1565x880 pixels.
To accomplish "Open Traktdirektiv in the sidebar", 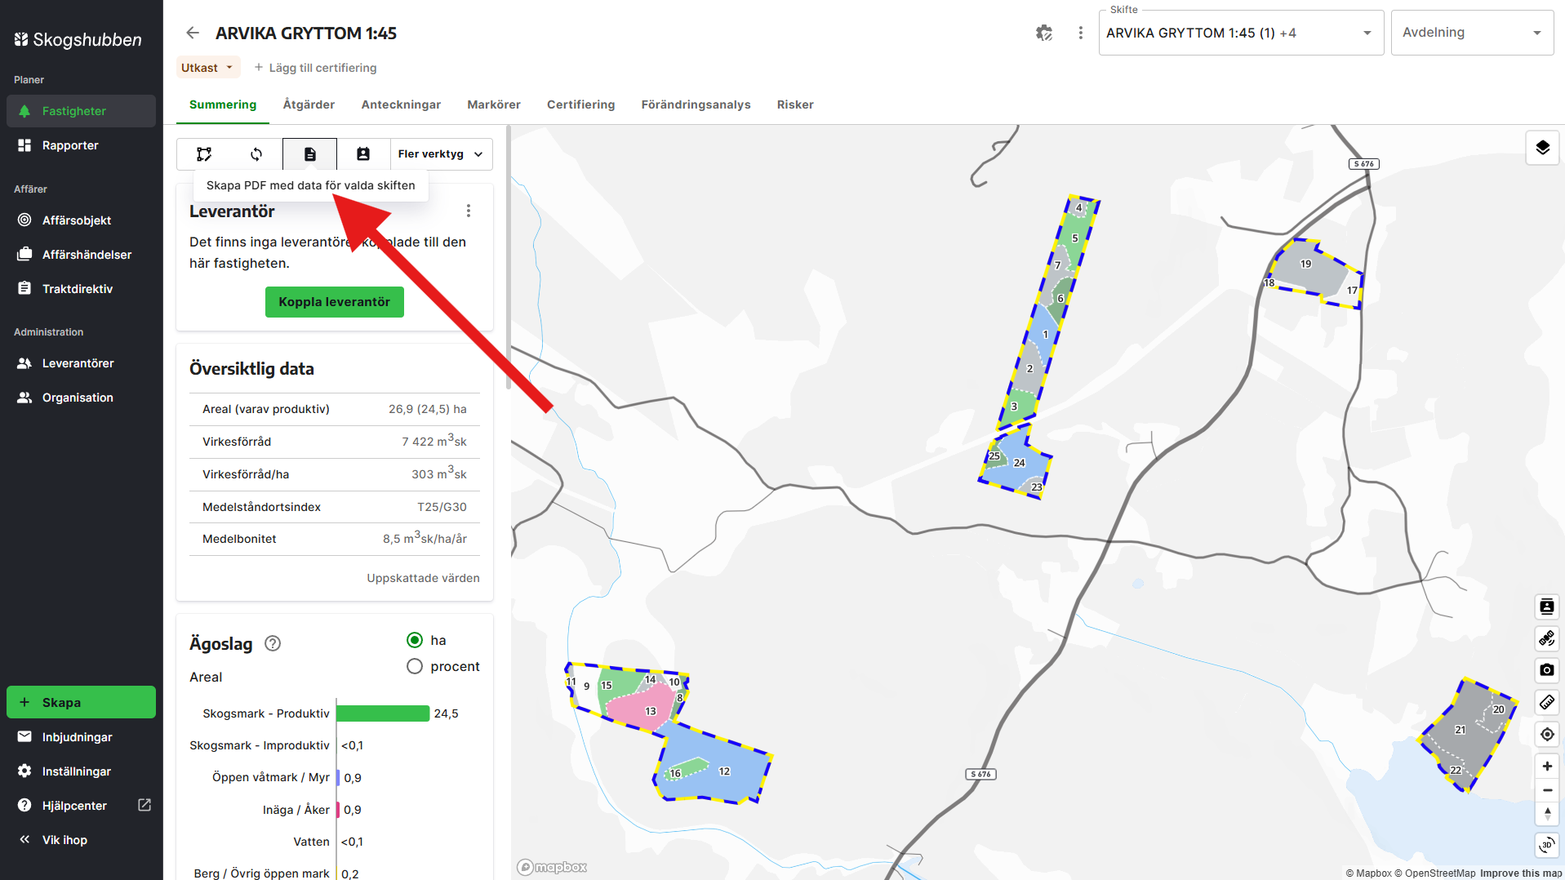I will (x=81, y=289).
